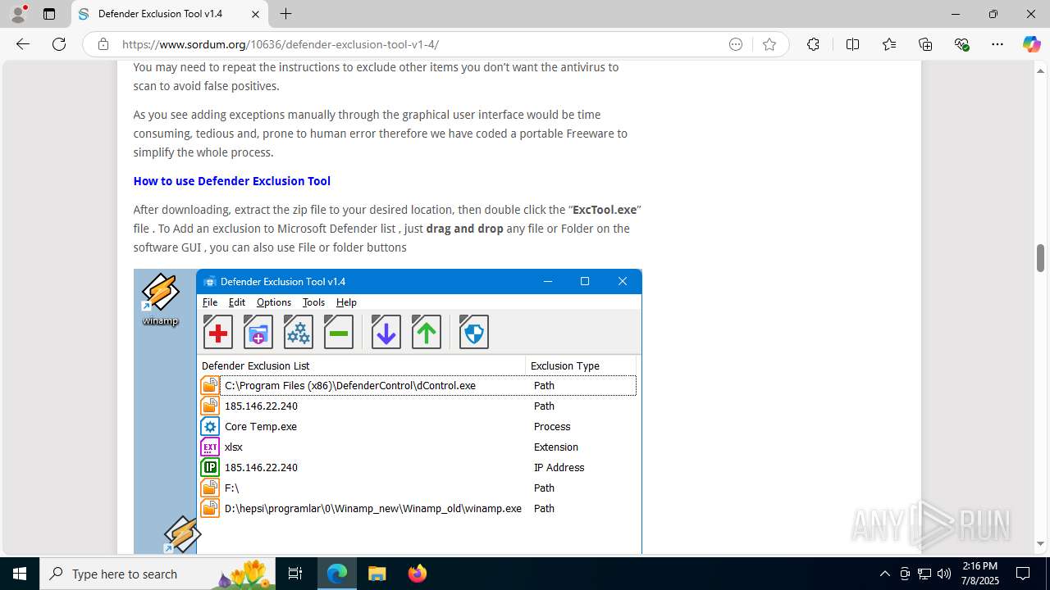Open the Edit menu in screenshot
This screenshot has width=1050, height=590.
point(237,302)
